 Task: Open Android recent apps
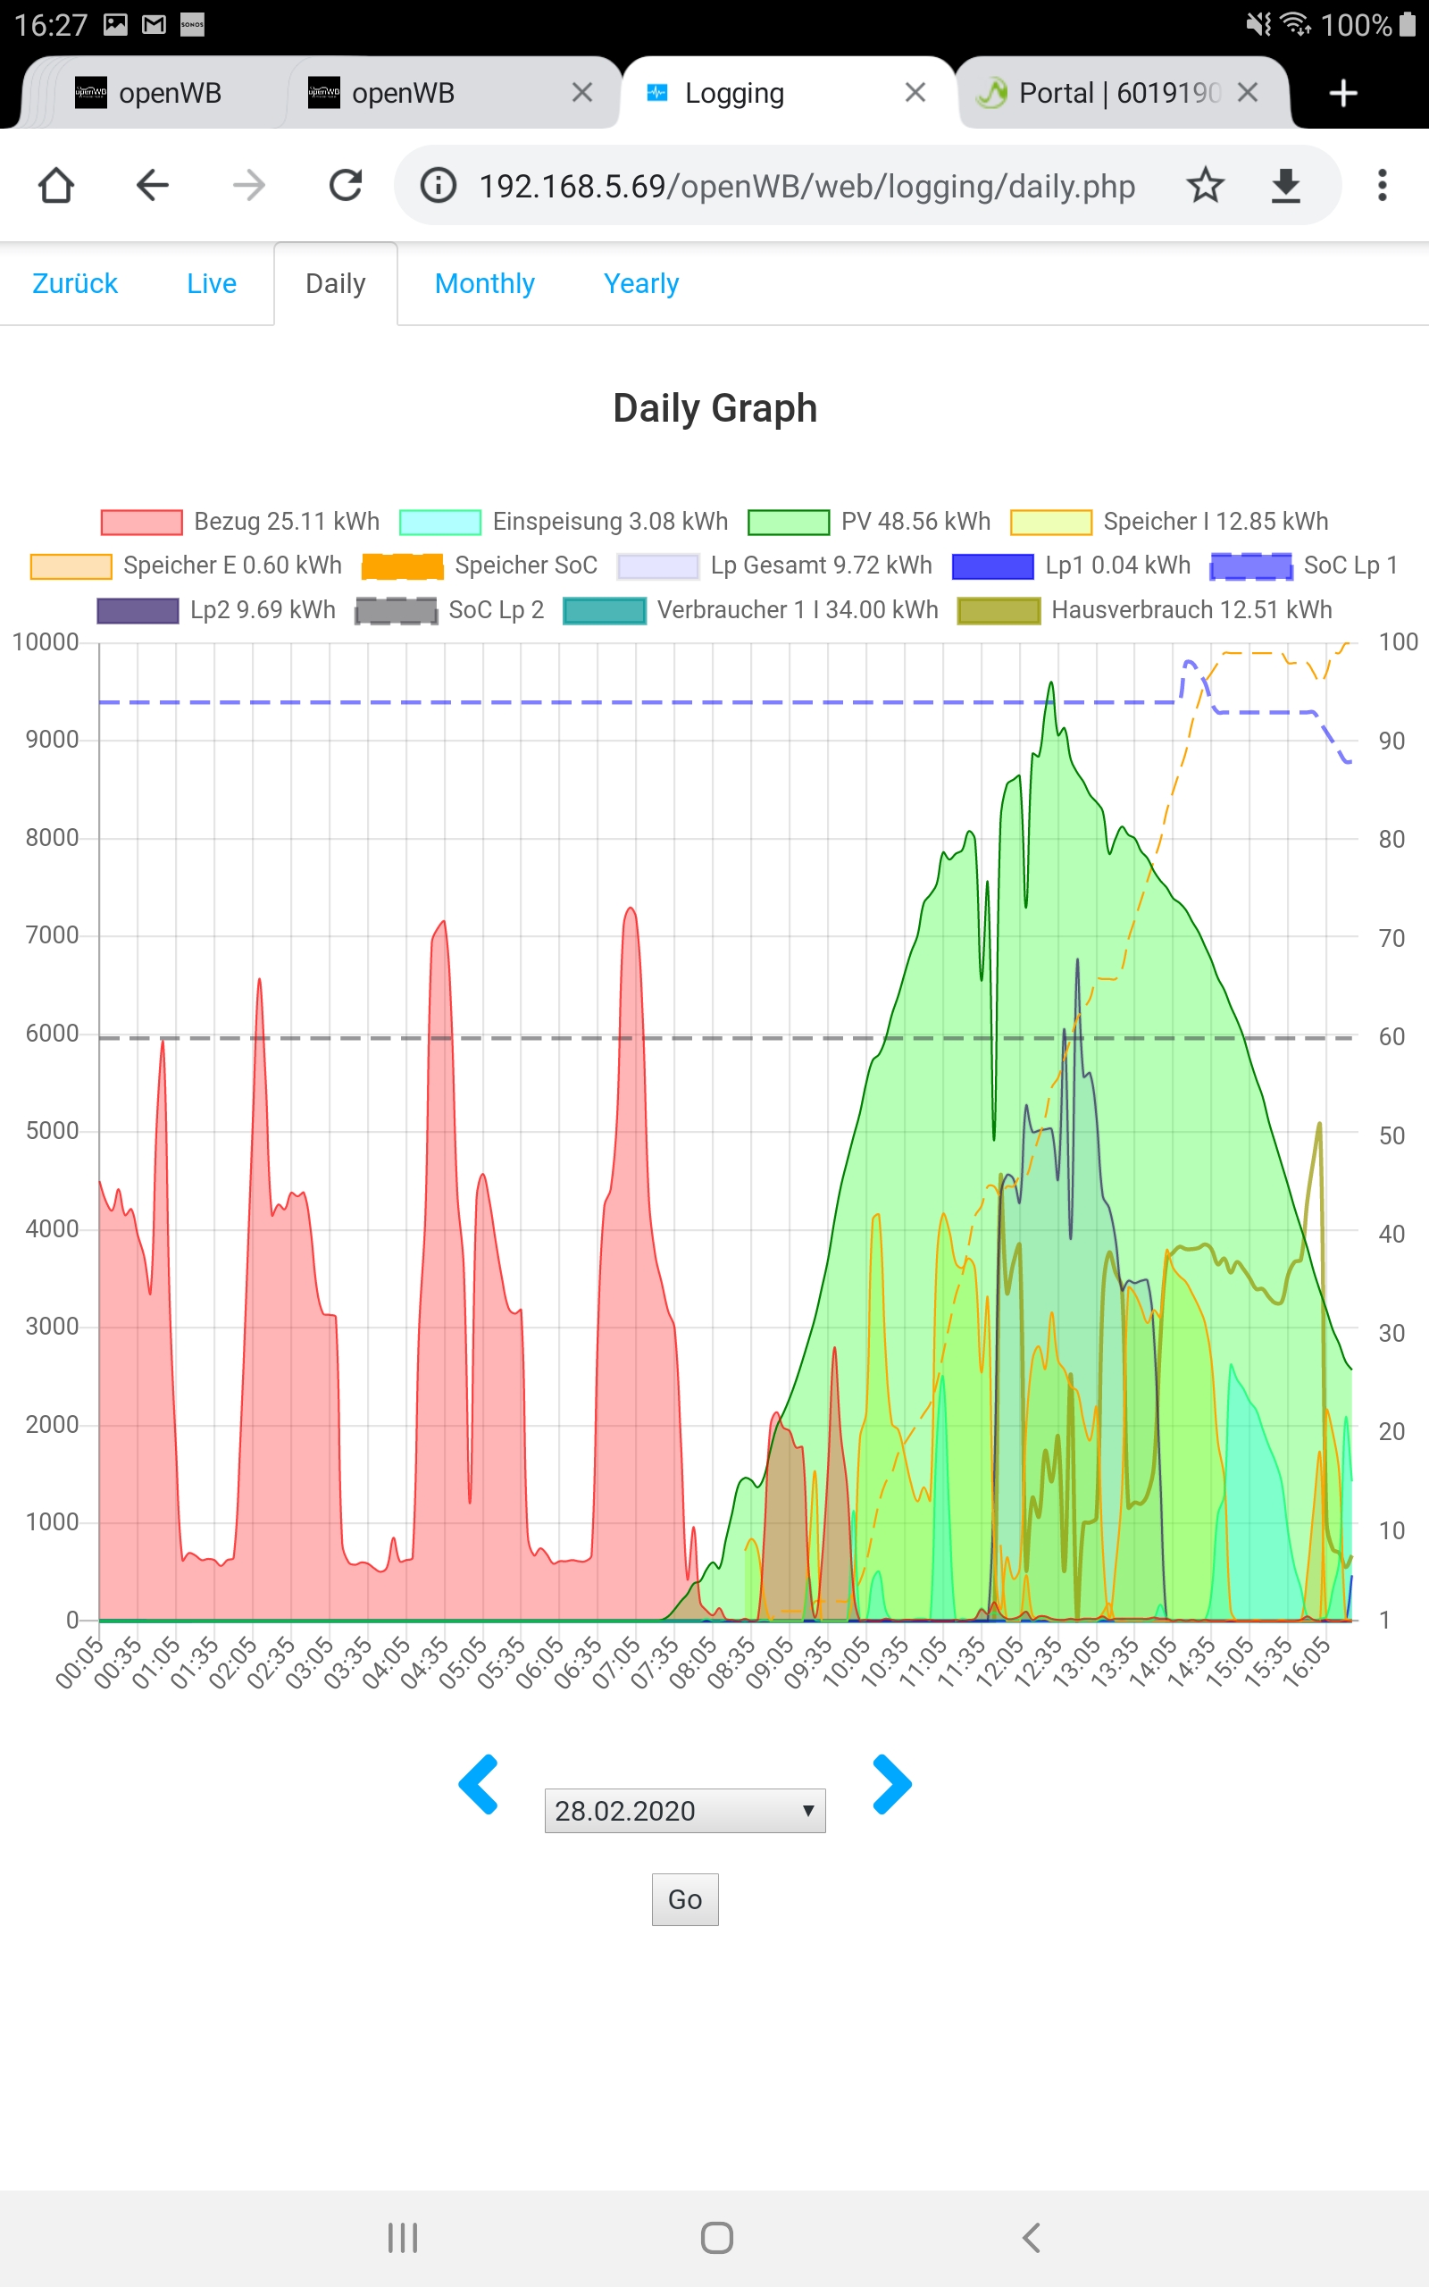pos(403,2237)
